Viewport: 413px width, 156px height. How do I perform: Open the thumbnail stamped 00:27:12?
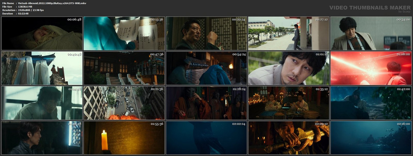(x=289, y=33)
